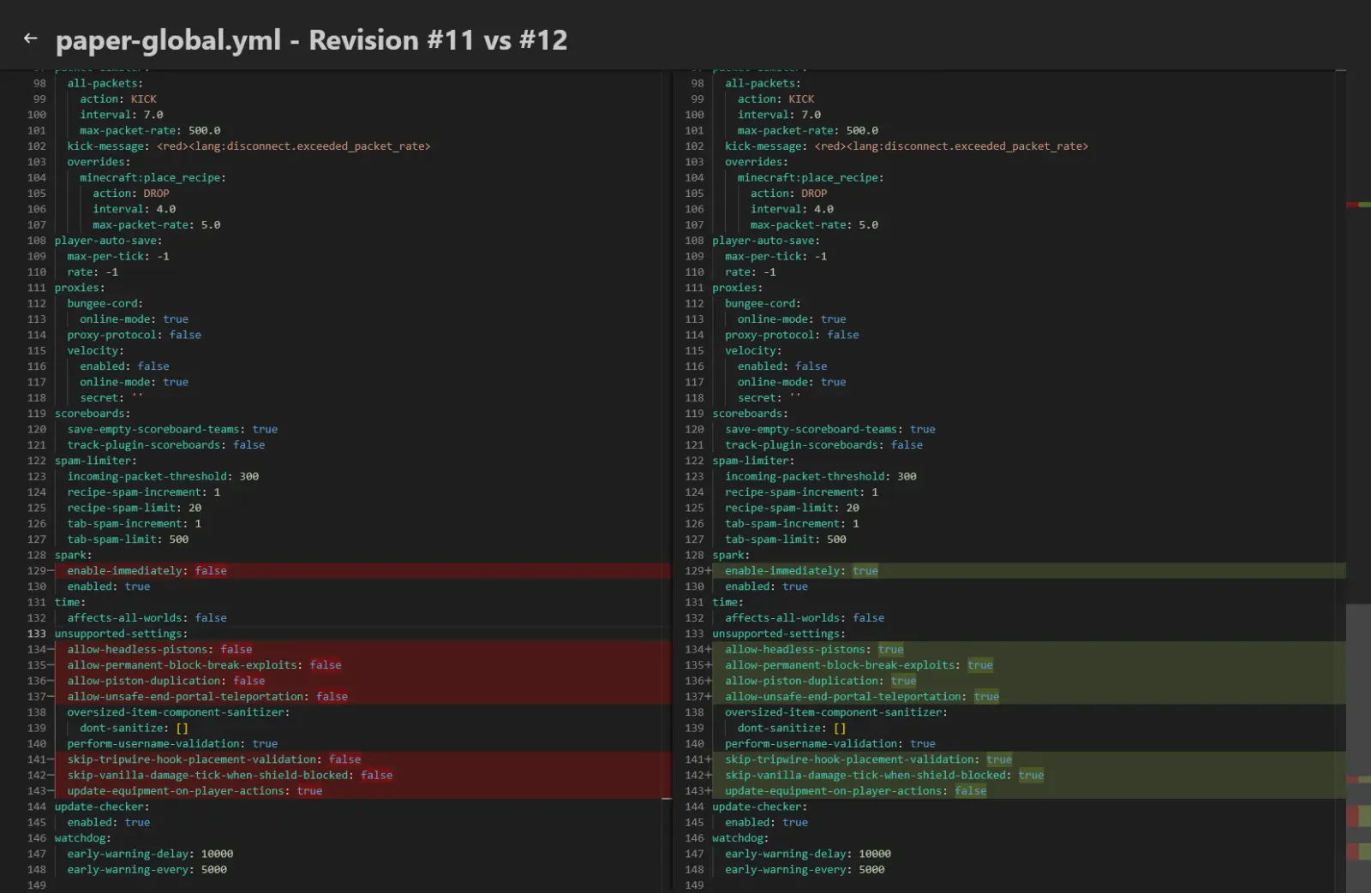Click gutter marker '129+' in new revision
Image resolution: width=1371 pixels, height=893 pixels.
pyautogui.click(x=698, y=571)
